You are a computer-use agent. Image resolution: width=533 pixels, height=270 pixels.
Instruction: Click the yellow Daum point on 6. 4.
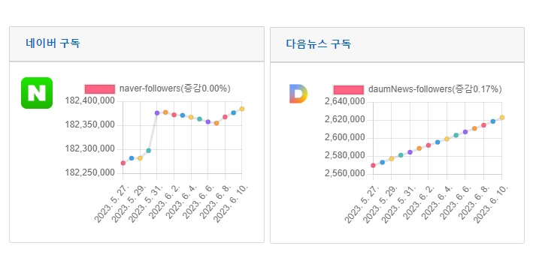point(447,139)
